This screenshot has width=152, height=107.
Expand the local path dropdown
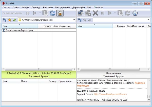[74, 20]
